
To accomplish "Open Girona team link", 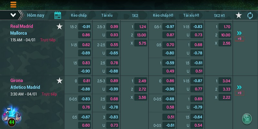I will (17, 80).
